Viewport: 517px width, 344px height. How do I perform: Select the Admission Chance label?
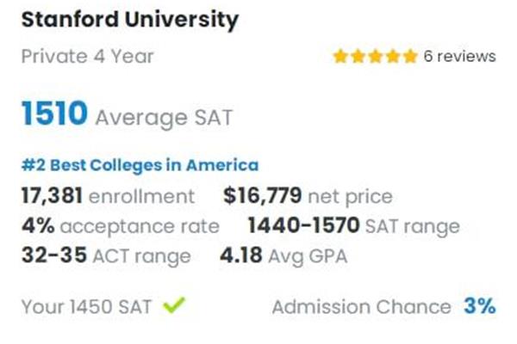point(361,307)
